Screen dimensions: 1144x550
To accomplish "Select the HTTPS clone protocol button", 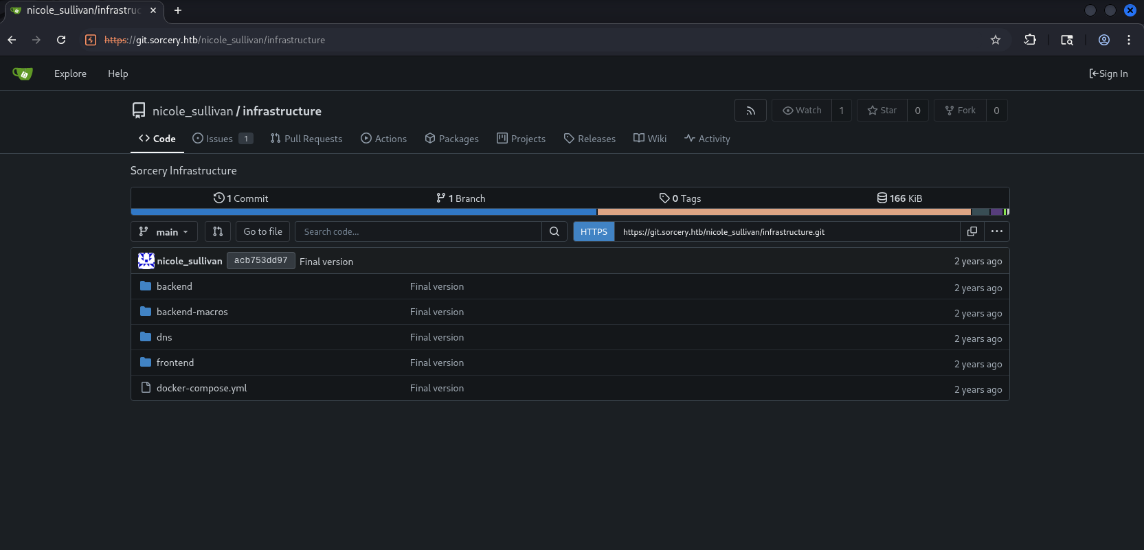I will pos(594,231).
